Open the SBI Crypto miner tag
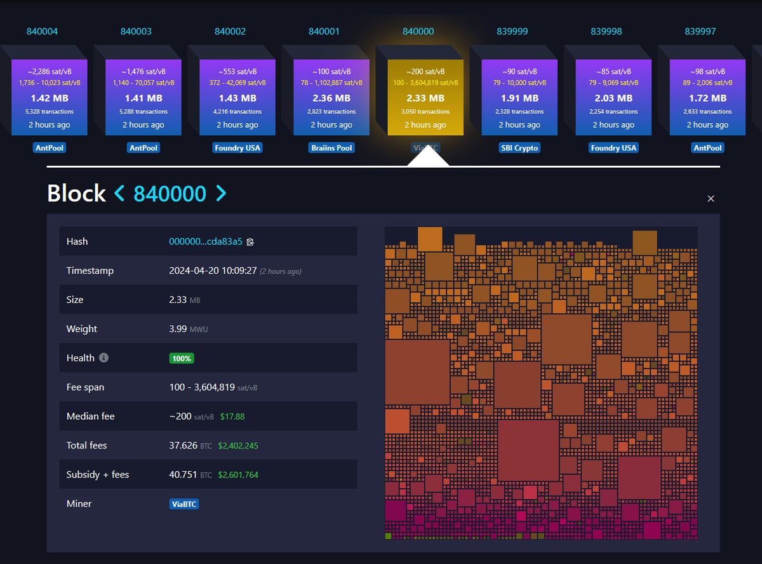Viewport: 762px width, 564px height. [519, 148]
